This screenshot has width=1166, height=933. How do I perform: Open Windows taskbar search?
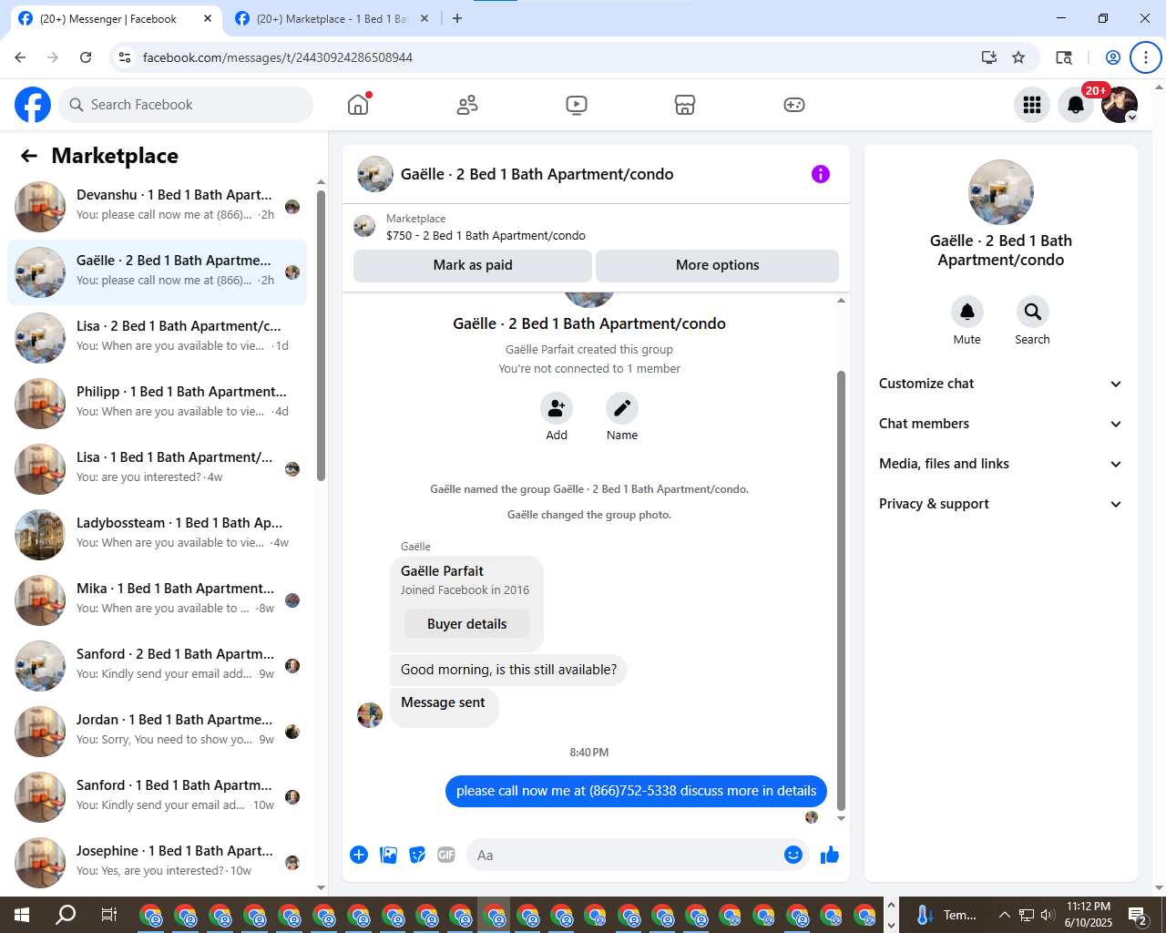click(66, 915)
